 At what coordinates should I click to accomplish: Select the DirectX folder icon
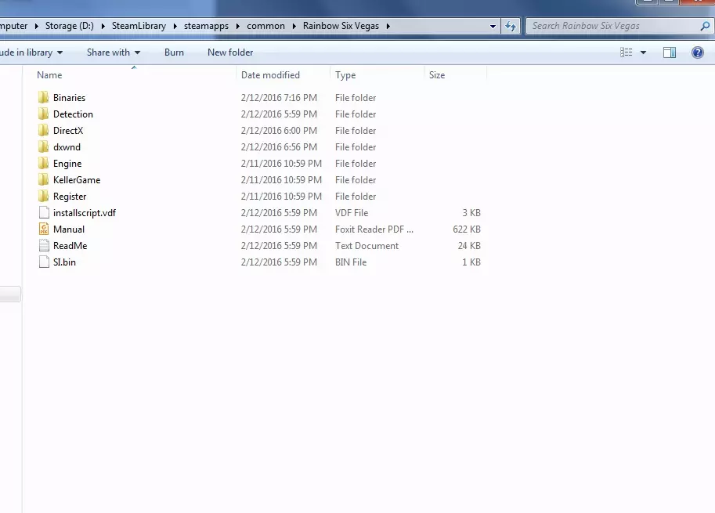tap(43, 130)
